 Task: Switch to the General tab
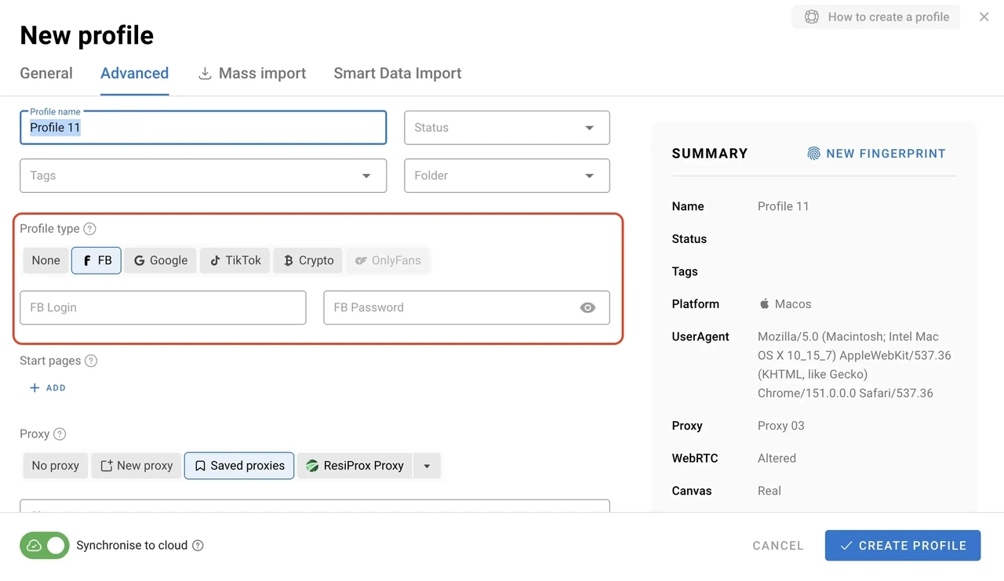[46, 73]
